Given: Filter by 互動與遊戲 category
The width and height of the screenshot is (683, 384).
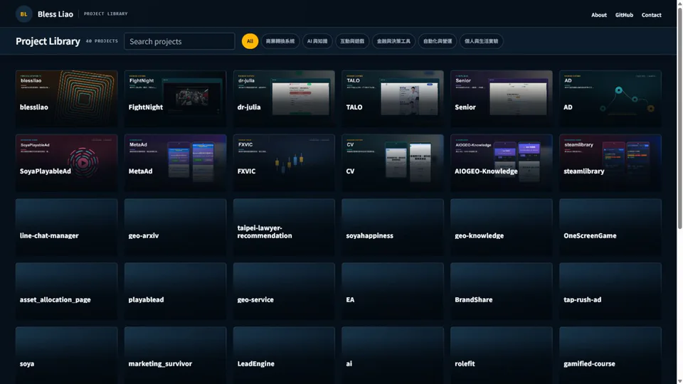Looking at the screenshot, I should [352, 41].
